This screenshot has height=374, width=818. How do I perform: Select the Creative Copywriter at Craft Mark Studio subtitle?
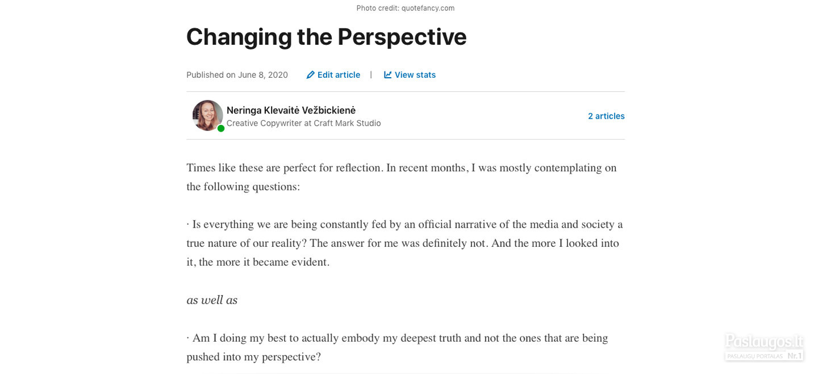(x=303, y=123)
